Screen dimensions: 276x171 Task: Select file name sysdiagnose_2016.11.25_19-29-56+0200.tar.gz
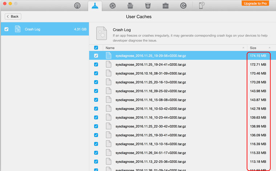click(x=151, y=56)
